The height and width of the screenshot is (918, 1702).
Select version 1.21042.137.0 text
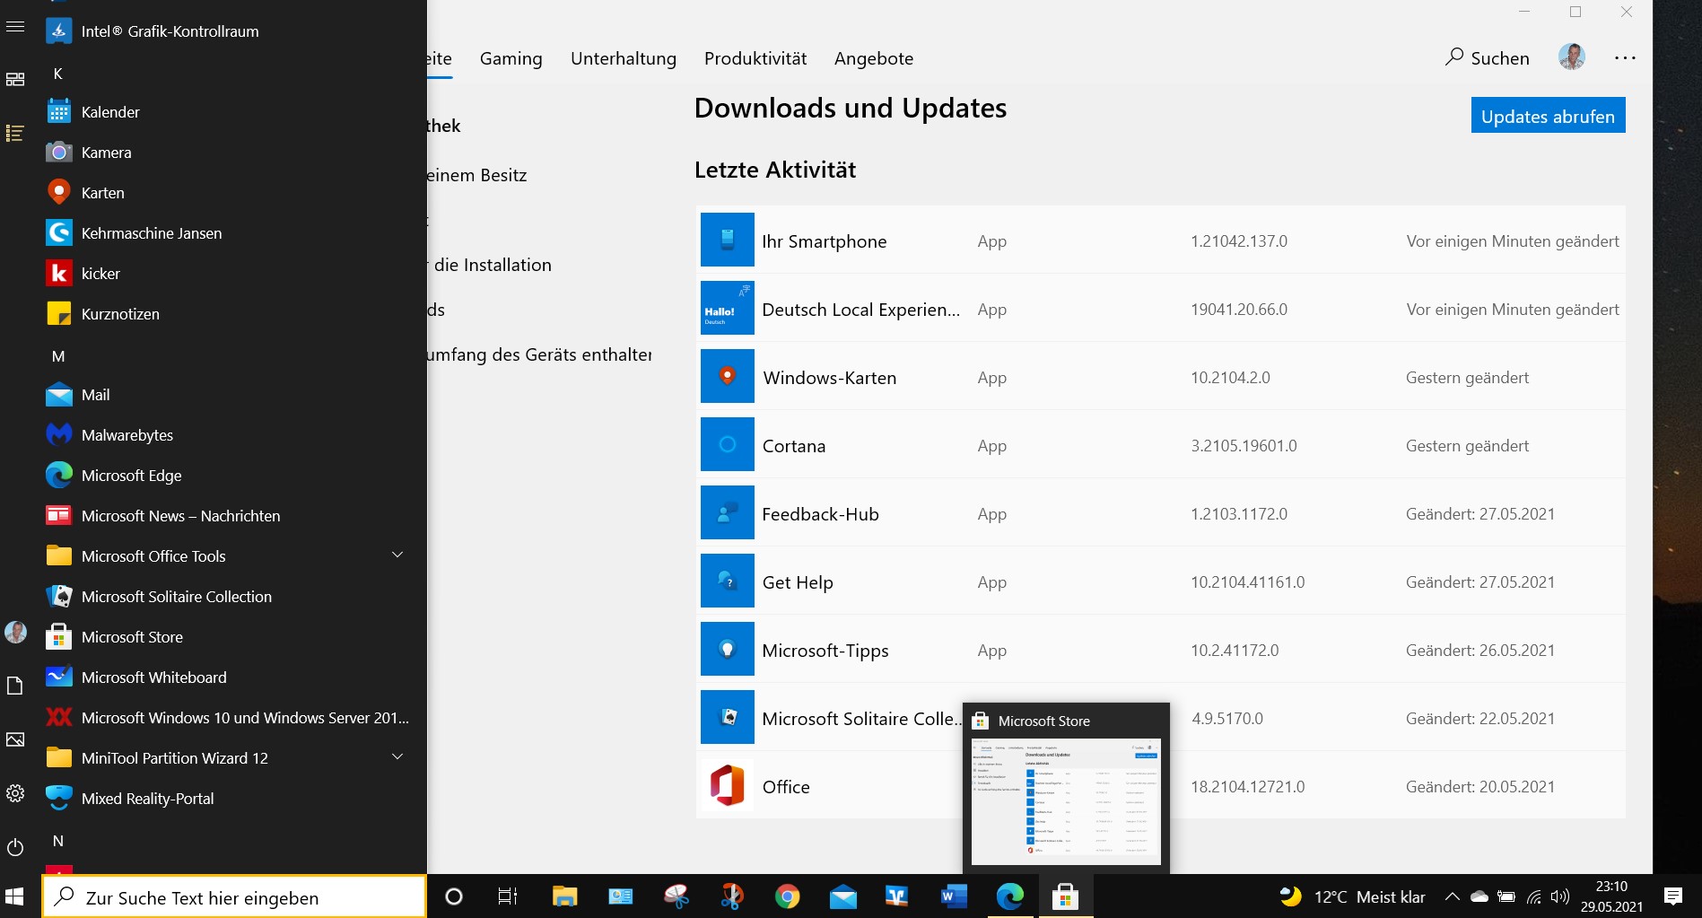[1238, 241]
